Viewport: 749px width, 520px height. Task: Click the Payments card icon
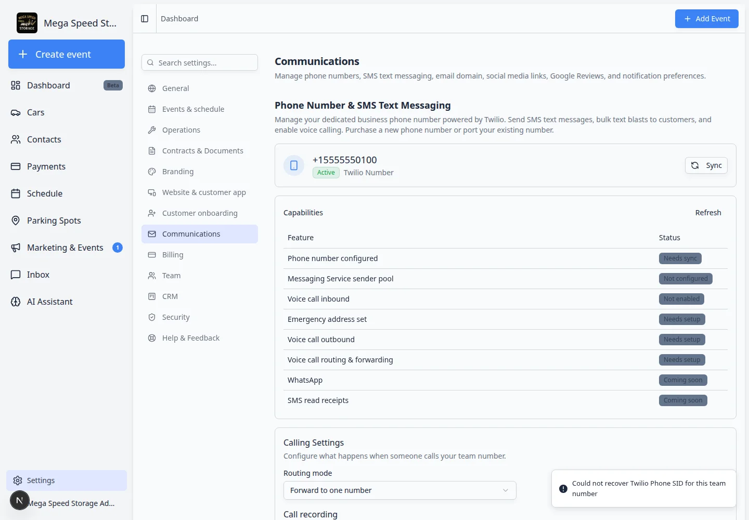(16, 166)
